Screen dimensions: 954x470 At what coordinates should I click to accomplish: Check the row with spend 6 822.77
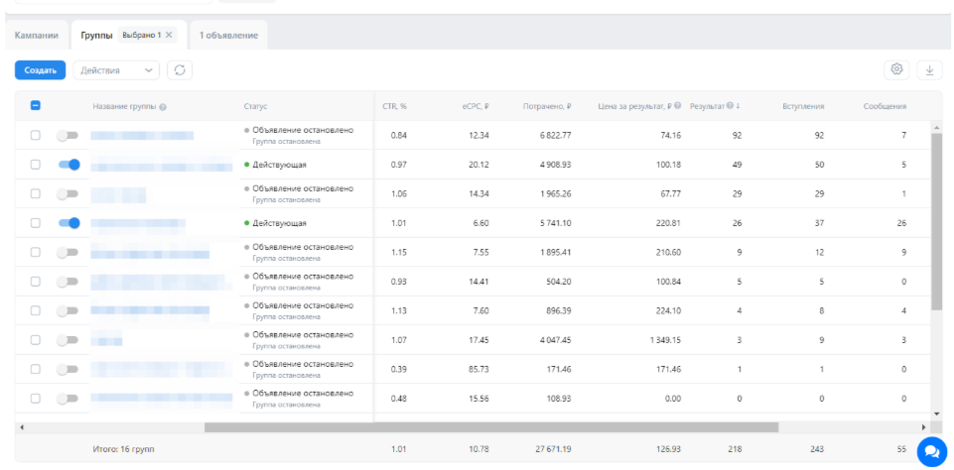[x=36, y=135]
